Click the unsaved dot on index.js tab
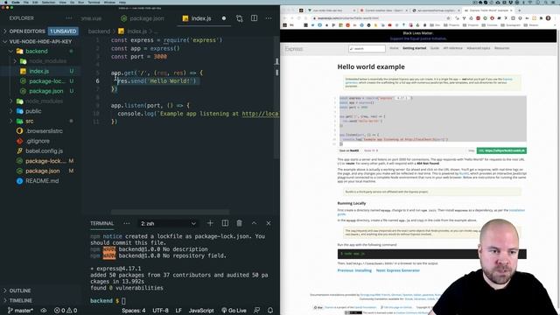 coord(224,18)
